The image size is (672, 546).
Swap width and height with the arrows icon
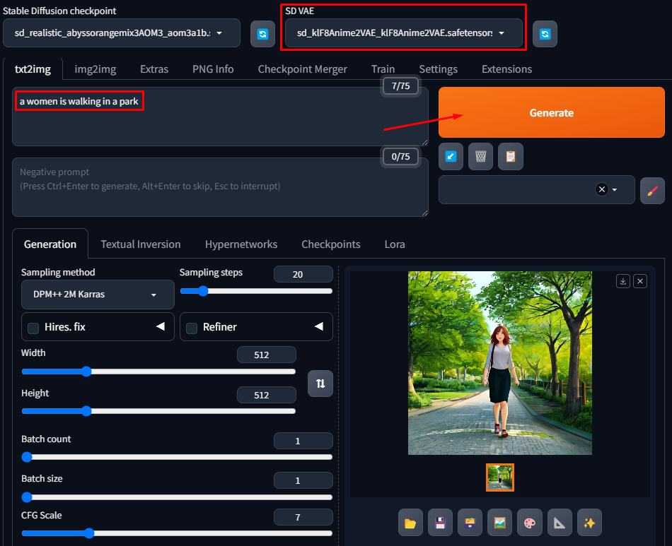point(320,383)
